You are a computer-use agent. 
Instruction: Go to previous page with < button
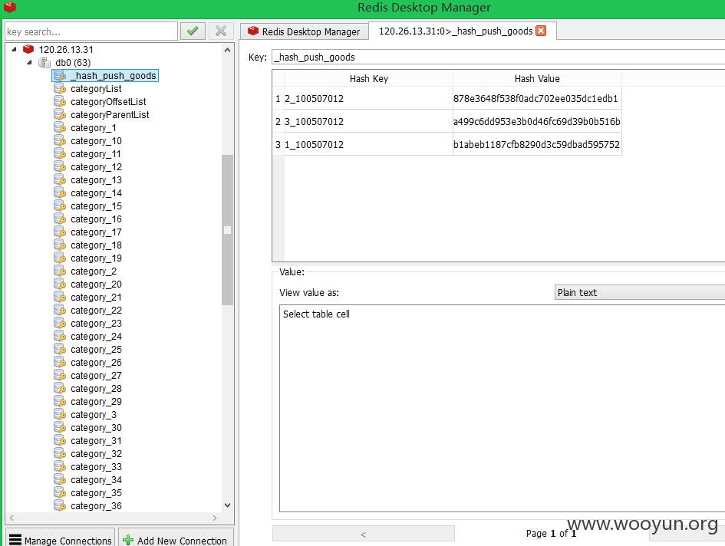tap(364, 534)
